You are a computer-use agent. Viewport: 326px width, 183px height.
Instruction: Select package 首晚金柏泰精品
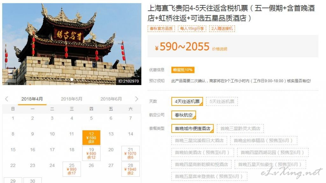coord(264,141)
